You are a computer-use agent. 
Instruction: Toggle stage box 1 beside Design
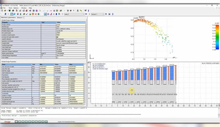[16, 122]
